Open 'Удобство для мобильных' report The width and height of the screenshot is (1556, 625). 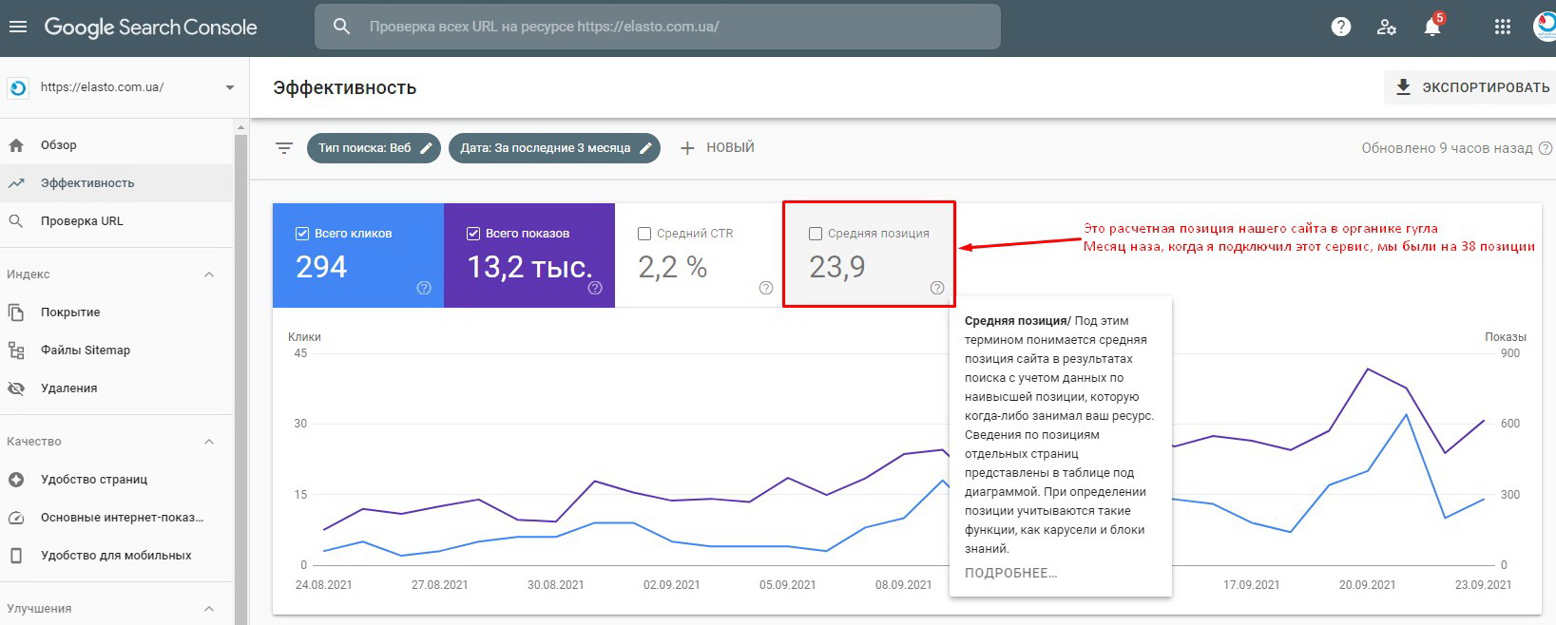(x=116, y=556)
